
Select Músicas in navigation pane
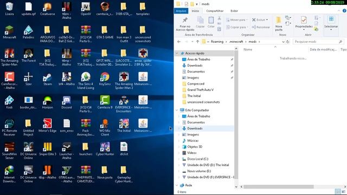point(193,141)
